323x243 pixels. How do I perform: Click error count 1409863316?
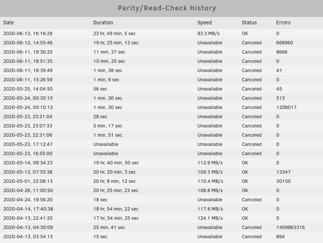(290, 227)
